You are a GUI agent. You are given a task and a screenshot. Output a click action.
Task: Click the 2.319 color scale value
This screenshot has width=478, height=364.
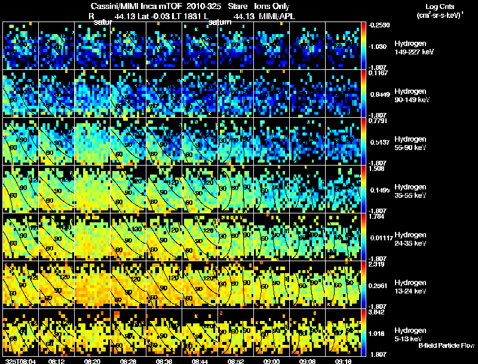coord(376,264)
